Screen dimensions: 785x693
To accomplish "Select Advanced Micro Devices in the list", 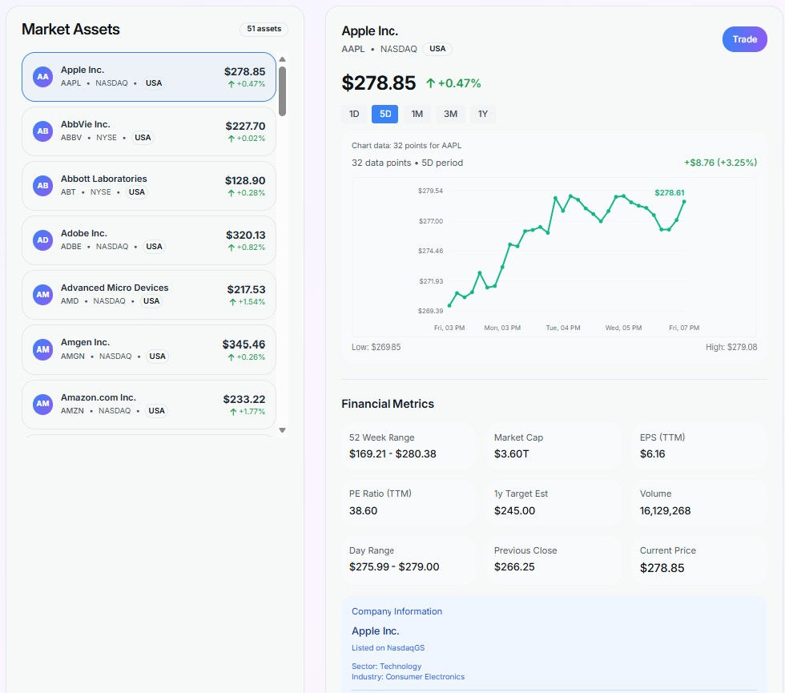I will [149, 295].
